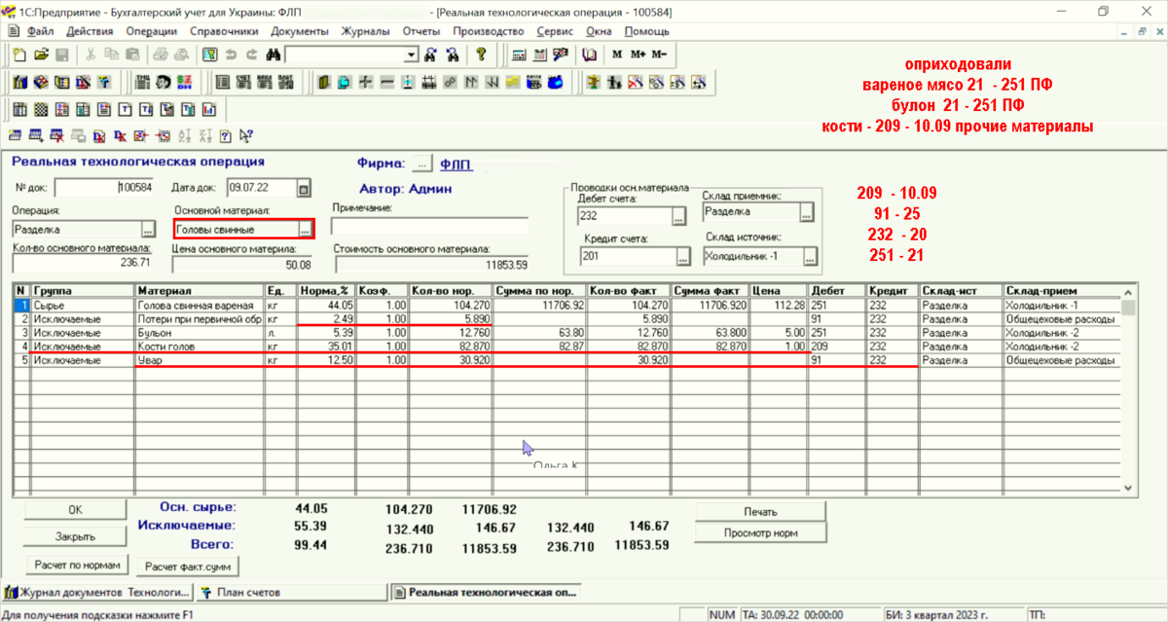Viewport: 1168px width, 622px height.
Task: Click the arrow with question mark help pointer icon
Action: pyautogui.click(x=245, y=136)
